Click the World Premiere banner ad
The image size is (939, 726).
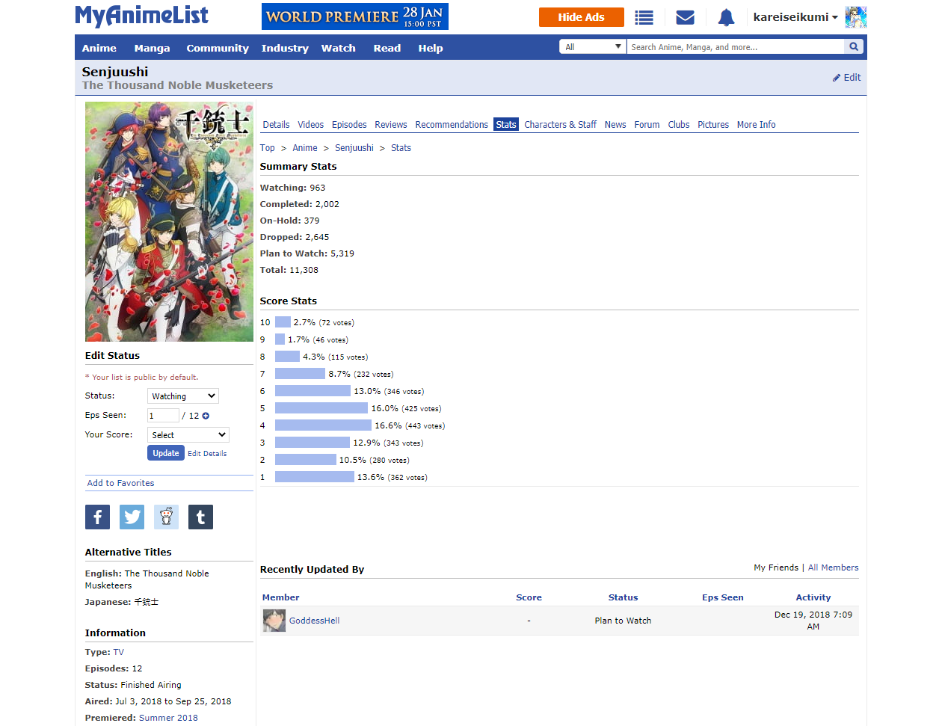click(355, 16)
